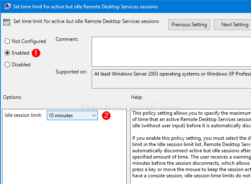Click the Idle session limit label
The width and height of the screenshot is (251, 184).
pyautogui.click(x=23, y=116)
